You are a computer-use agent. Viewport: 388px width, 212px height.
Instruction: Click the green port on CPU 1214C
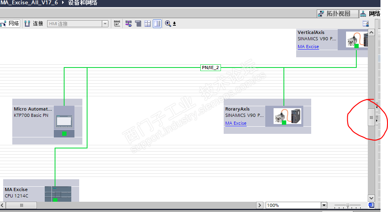click(x=55, y=200)
